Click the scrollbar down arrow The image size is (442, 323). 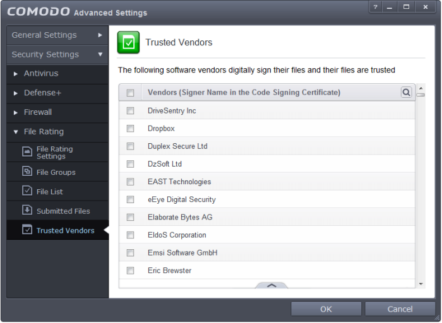pyautogui.click(x=421, y=284)
